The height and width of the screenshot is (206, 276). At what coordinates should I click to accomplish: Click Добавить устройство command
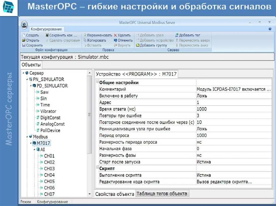click(155, 40)
